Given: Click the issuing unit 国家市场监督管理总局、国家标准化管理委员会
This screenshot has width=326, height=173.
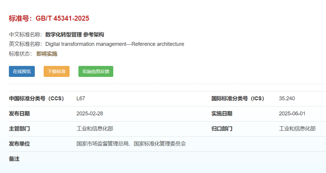Looking at the screenshot, I should 131,144.
